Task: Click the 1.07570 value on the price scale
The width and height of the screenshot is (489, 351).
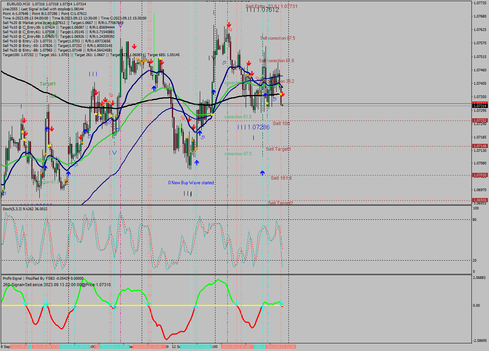Action: point(479,43)
